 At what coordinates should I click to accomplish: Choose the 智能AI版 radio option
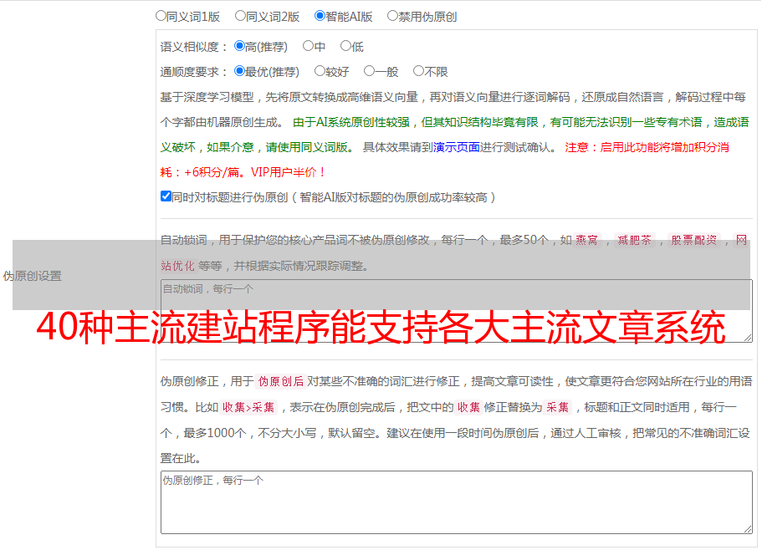click(320, 16)
